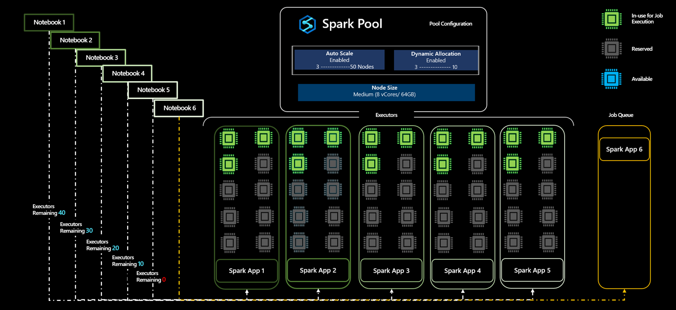Adjust the Auto Scale node range slider

(339, 66)
